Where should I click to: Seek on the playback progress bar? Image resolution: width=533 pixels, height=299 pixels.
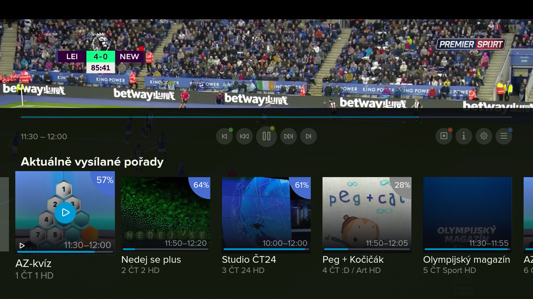tap(266, 117)
